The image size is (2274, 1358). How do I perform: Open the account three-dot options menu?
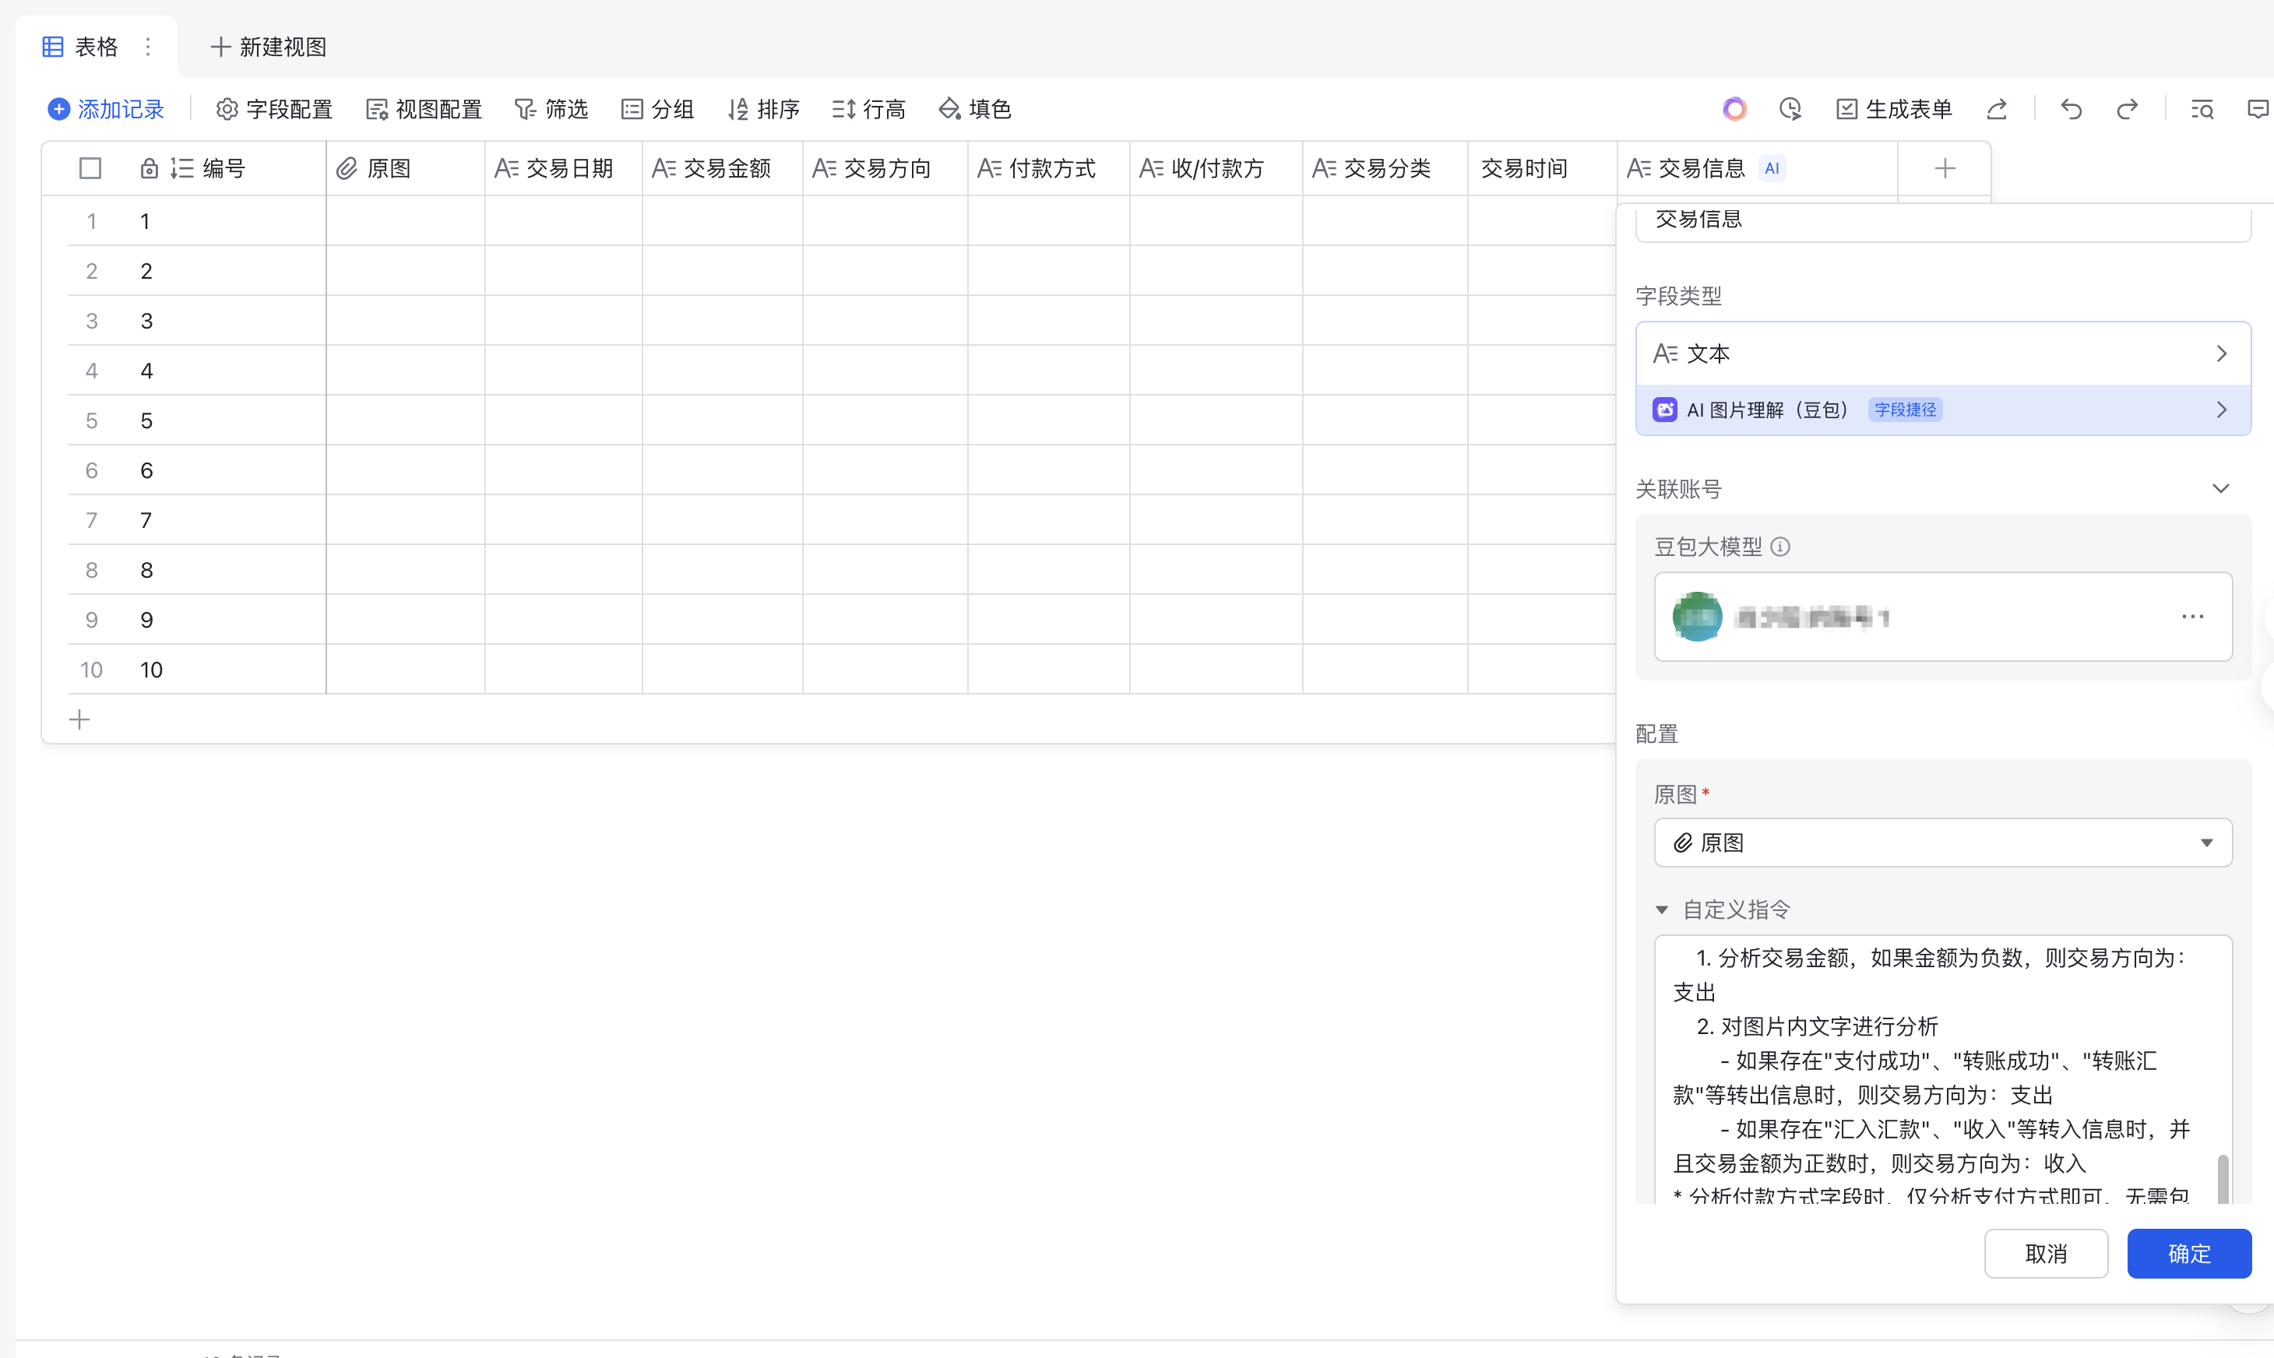2192,617
